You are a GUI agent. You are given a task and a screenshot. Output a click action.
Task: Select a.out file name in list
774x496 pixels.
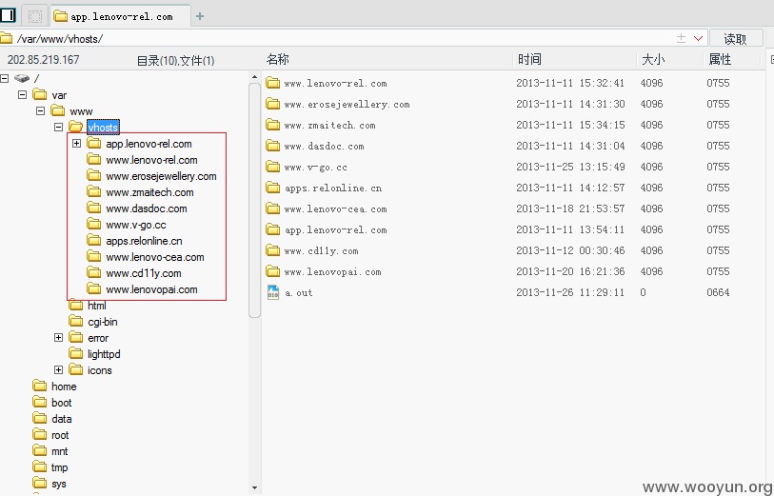[x=299, y=292]
